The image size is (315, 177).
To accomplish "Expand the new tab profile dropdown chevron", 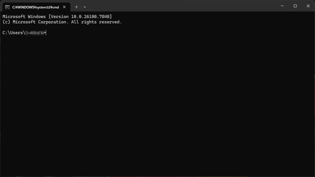I will point(85,7).
